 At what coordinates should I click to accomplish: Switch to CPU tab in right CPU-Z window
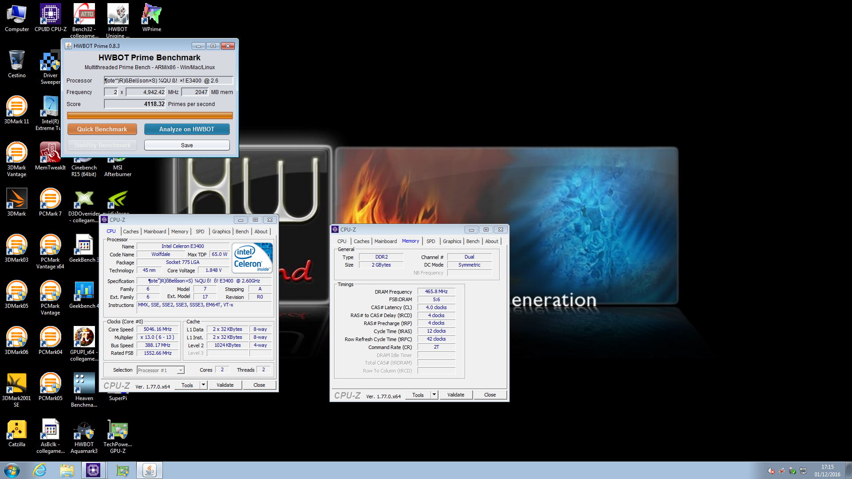[342, 241]
